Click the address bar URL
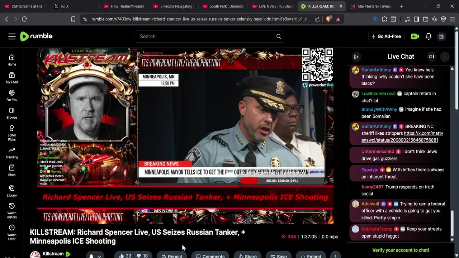 pos(200,19)
